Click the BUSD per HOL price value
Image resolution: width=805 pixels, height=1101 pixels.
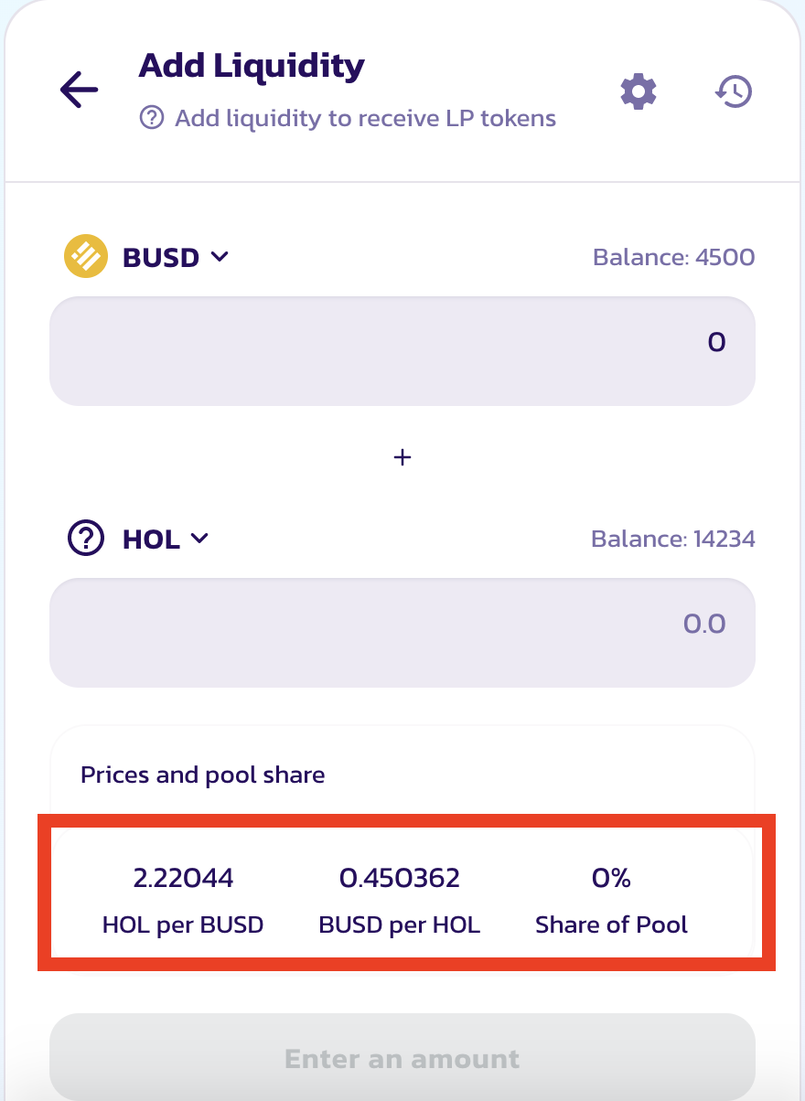point(400,879)
